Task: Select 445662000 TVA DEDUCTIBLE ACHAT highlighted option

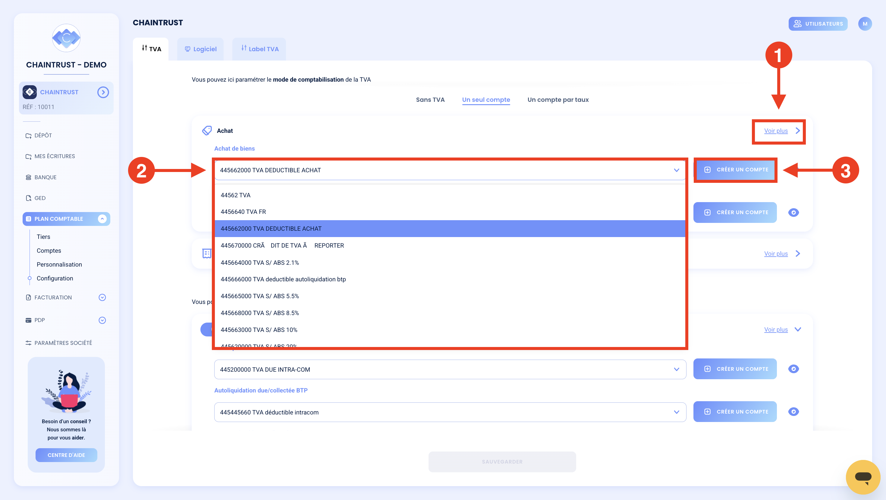Action: [450, 229]
